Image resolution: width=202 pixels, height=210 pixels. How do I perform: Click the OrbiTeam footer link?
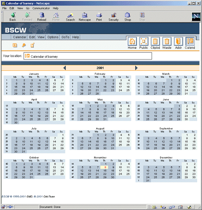49,197
